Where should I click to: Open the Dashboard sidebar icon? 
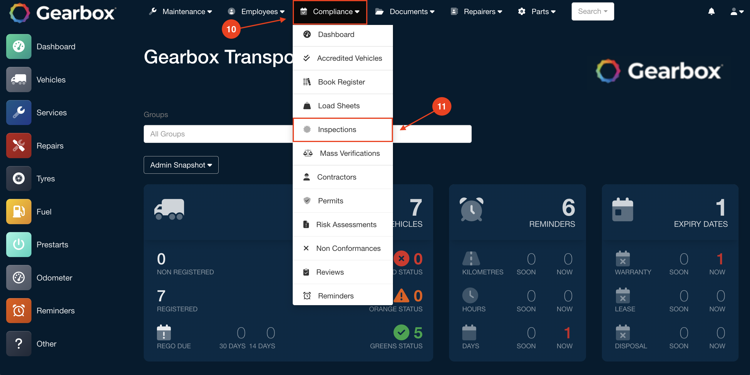[19, 46]
